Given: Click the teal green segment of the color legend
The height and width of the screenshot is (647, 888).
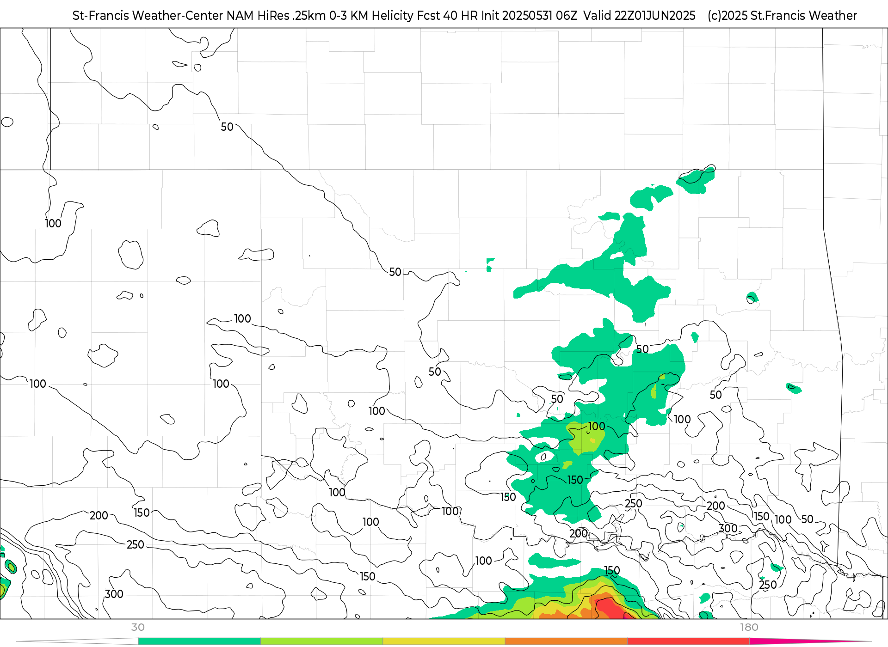Looking at the screenshot, I should click(x=199, y=641).
